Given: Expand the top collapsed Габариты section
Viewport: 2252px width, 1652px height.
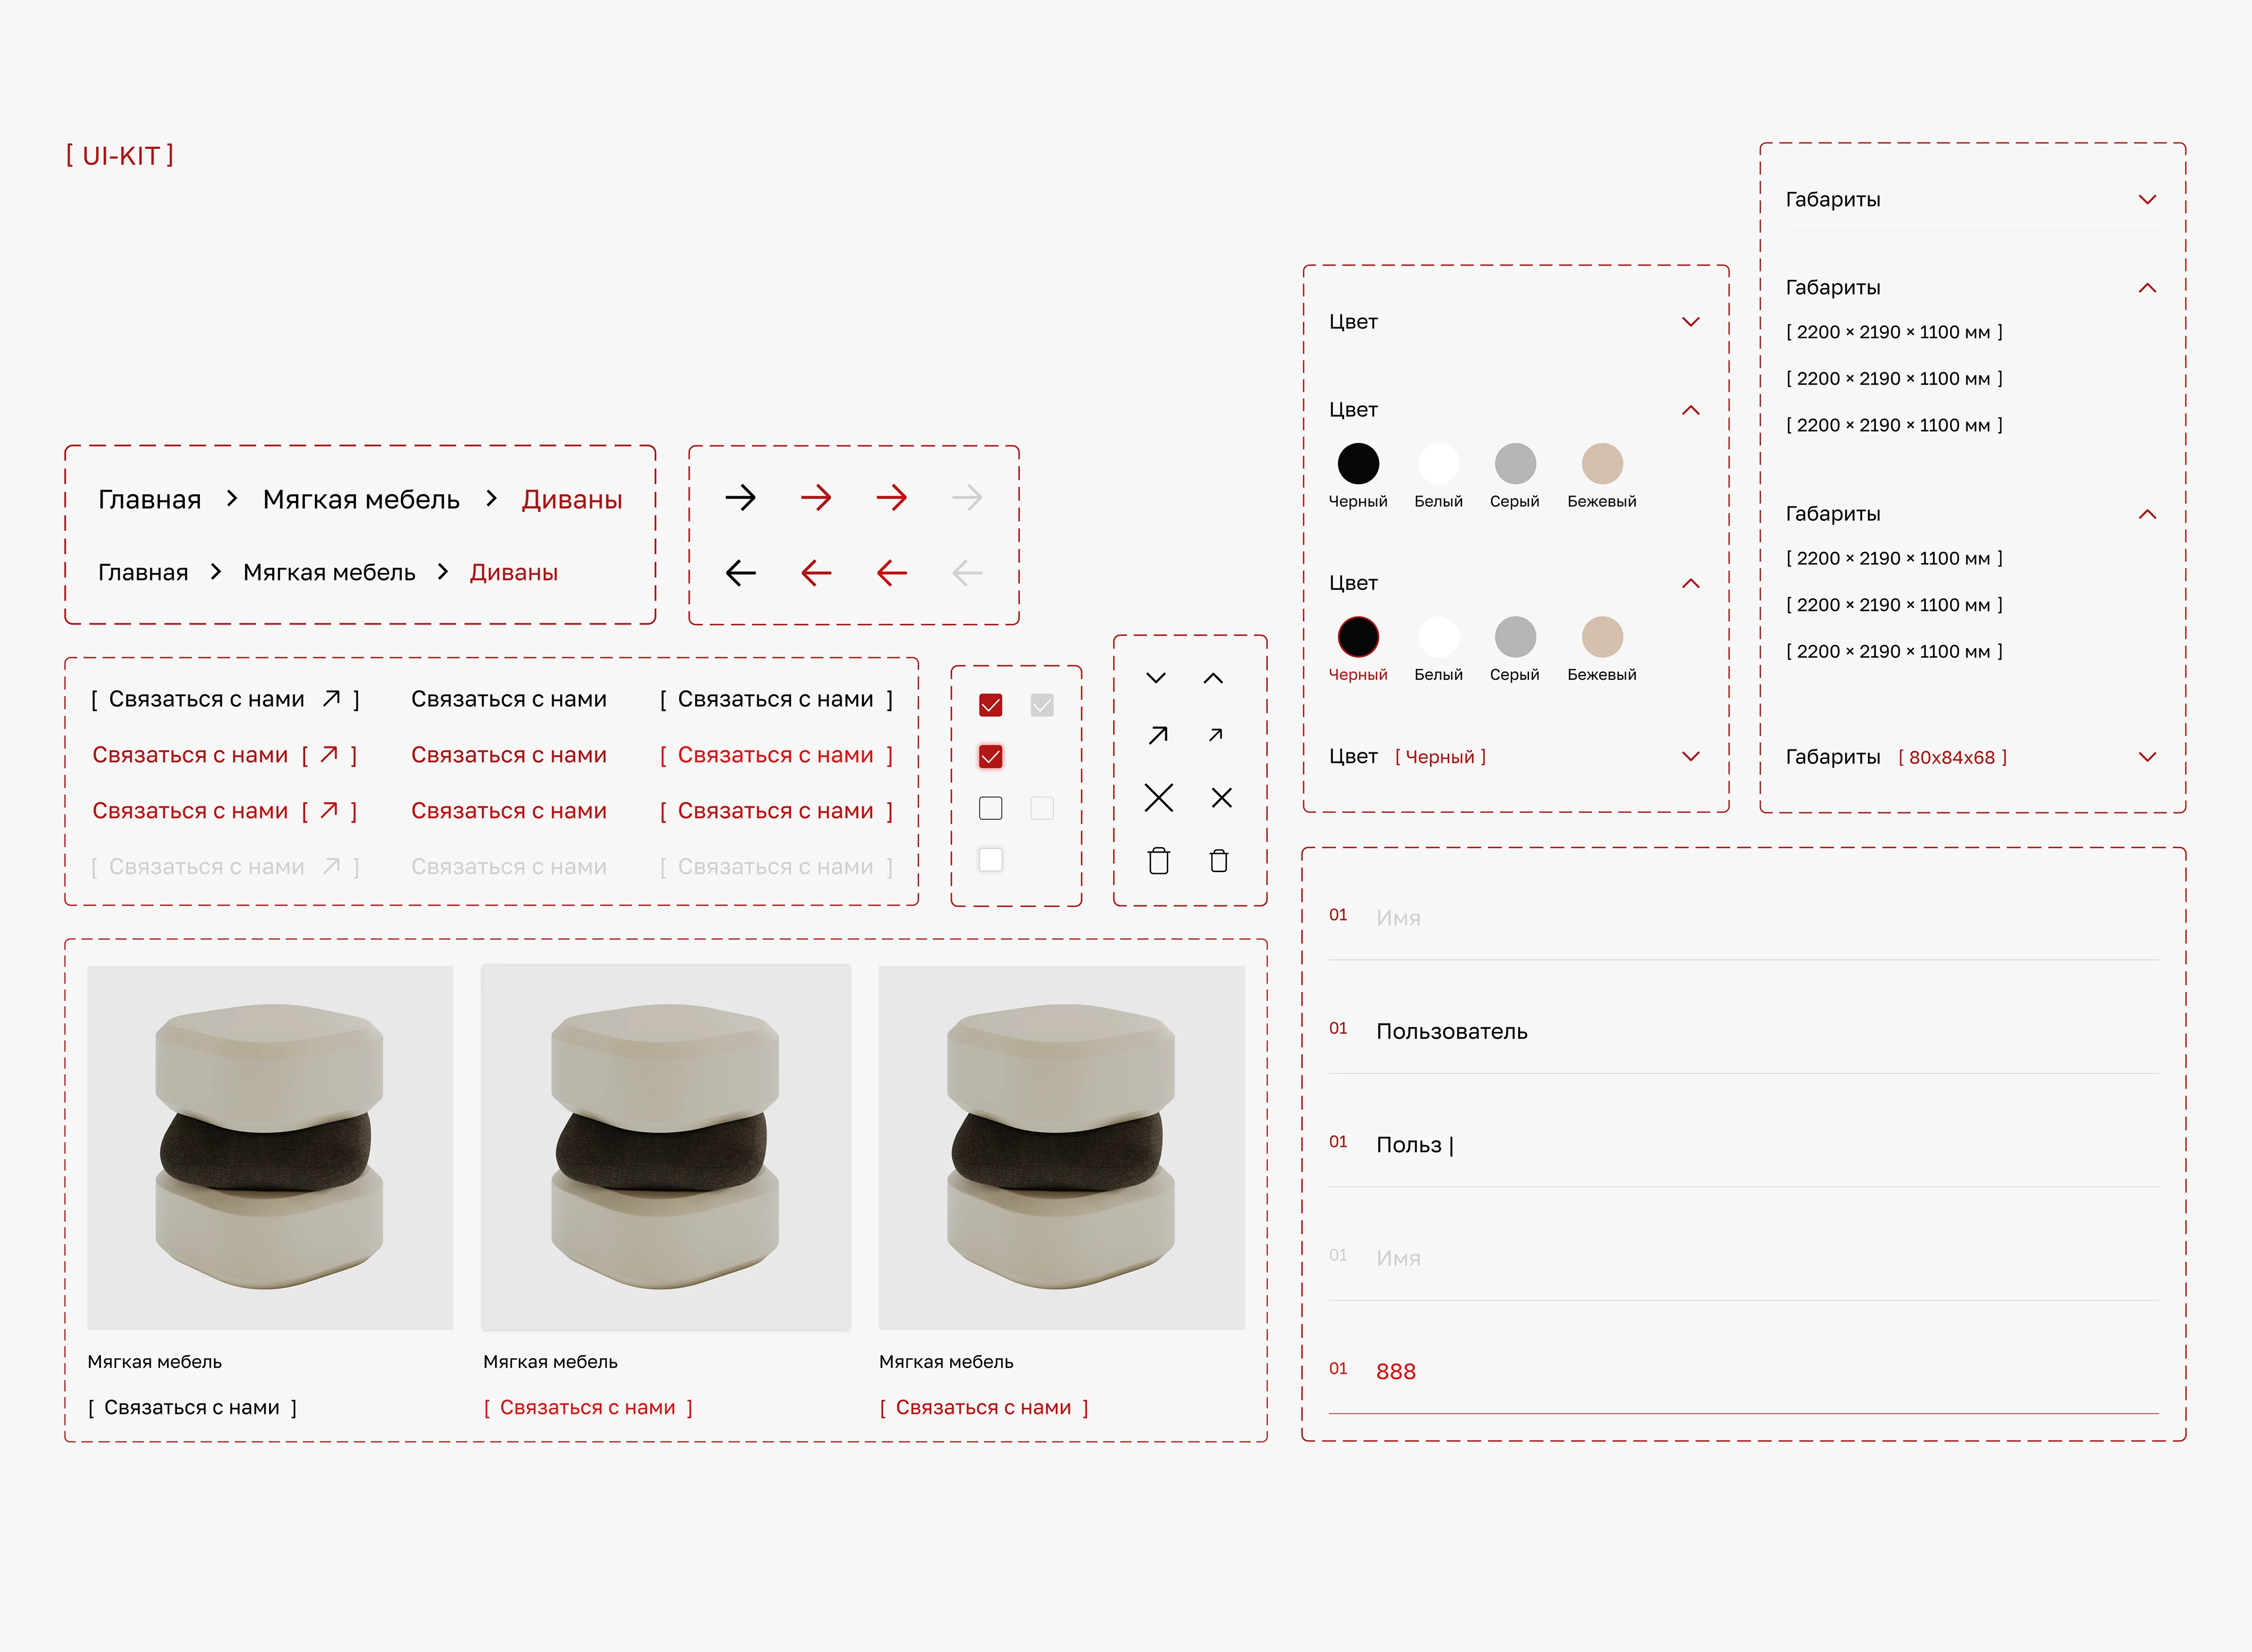Looking at the screenshot, I should point(2146,199).
